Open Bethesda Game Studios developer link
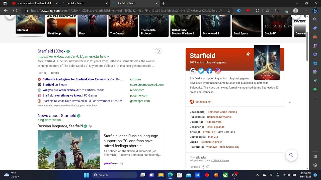Viewport: 321px width, 180px height. coord(222,112)
